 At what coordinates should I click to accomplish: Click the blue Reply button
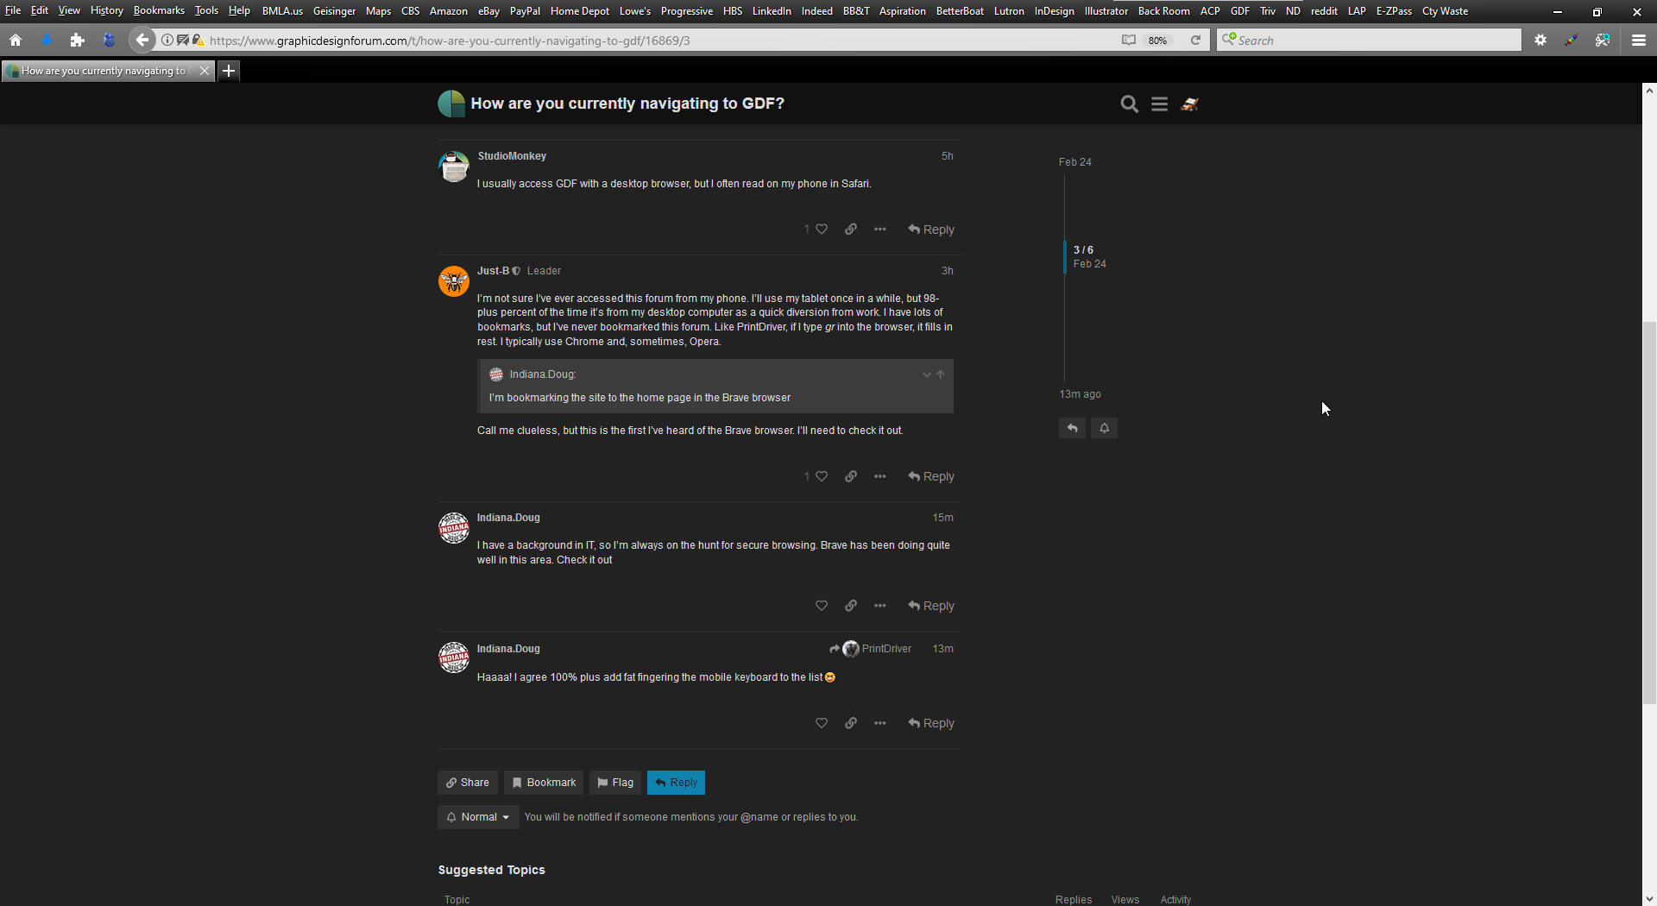point(676,783)
